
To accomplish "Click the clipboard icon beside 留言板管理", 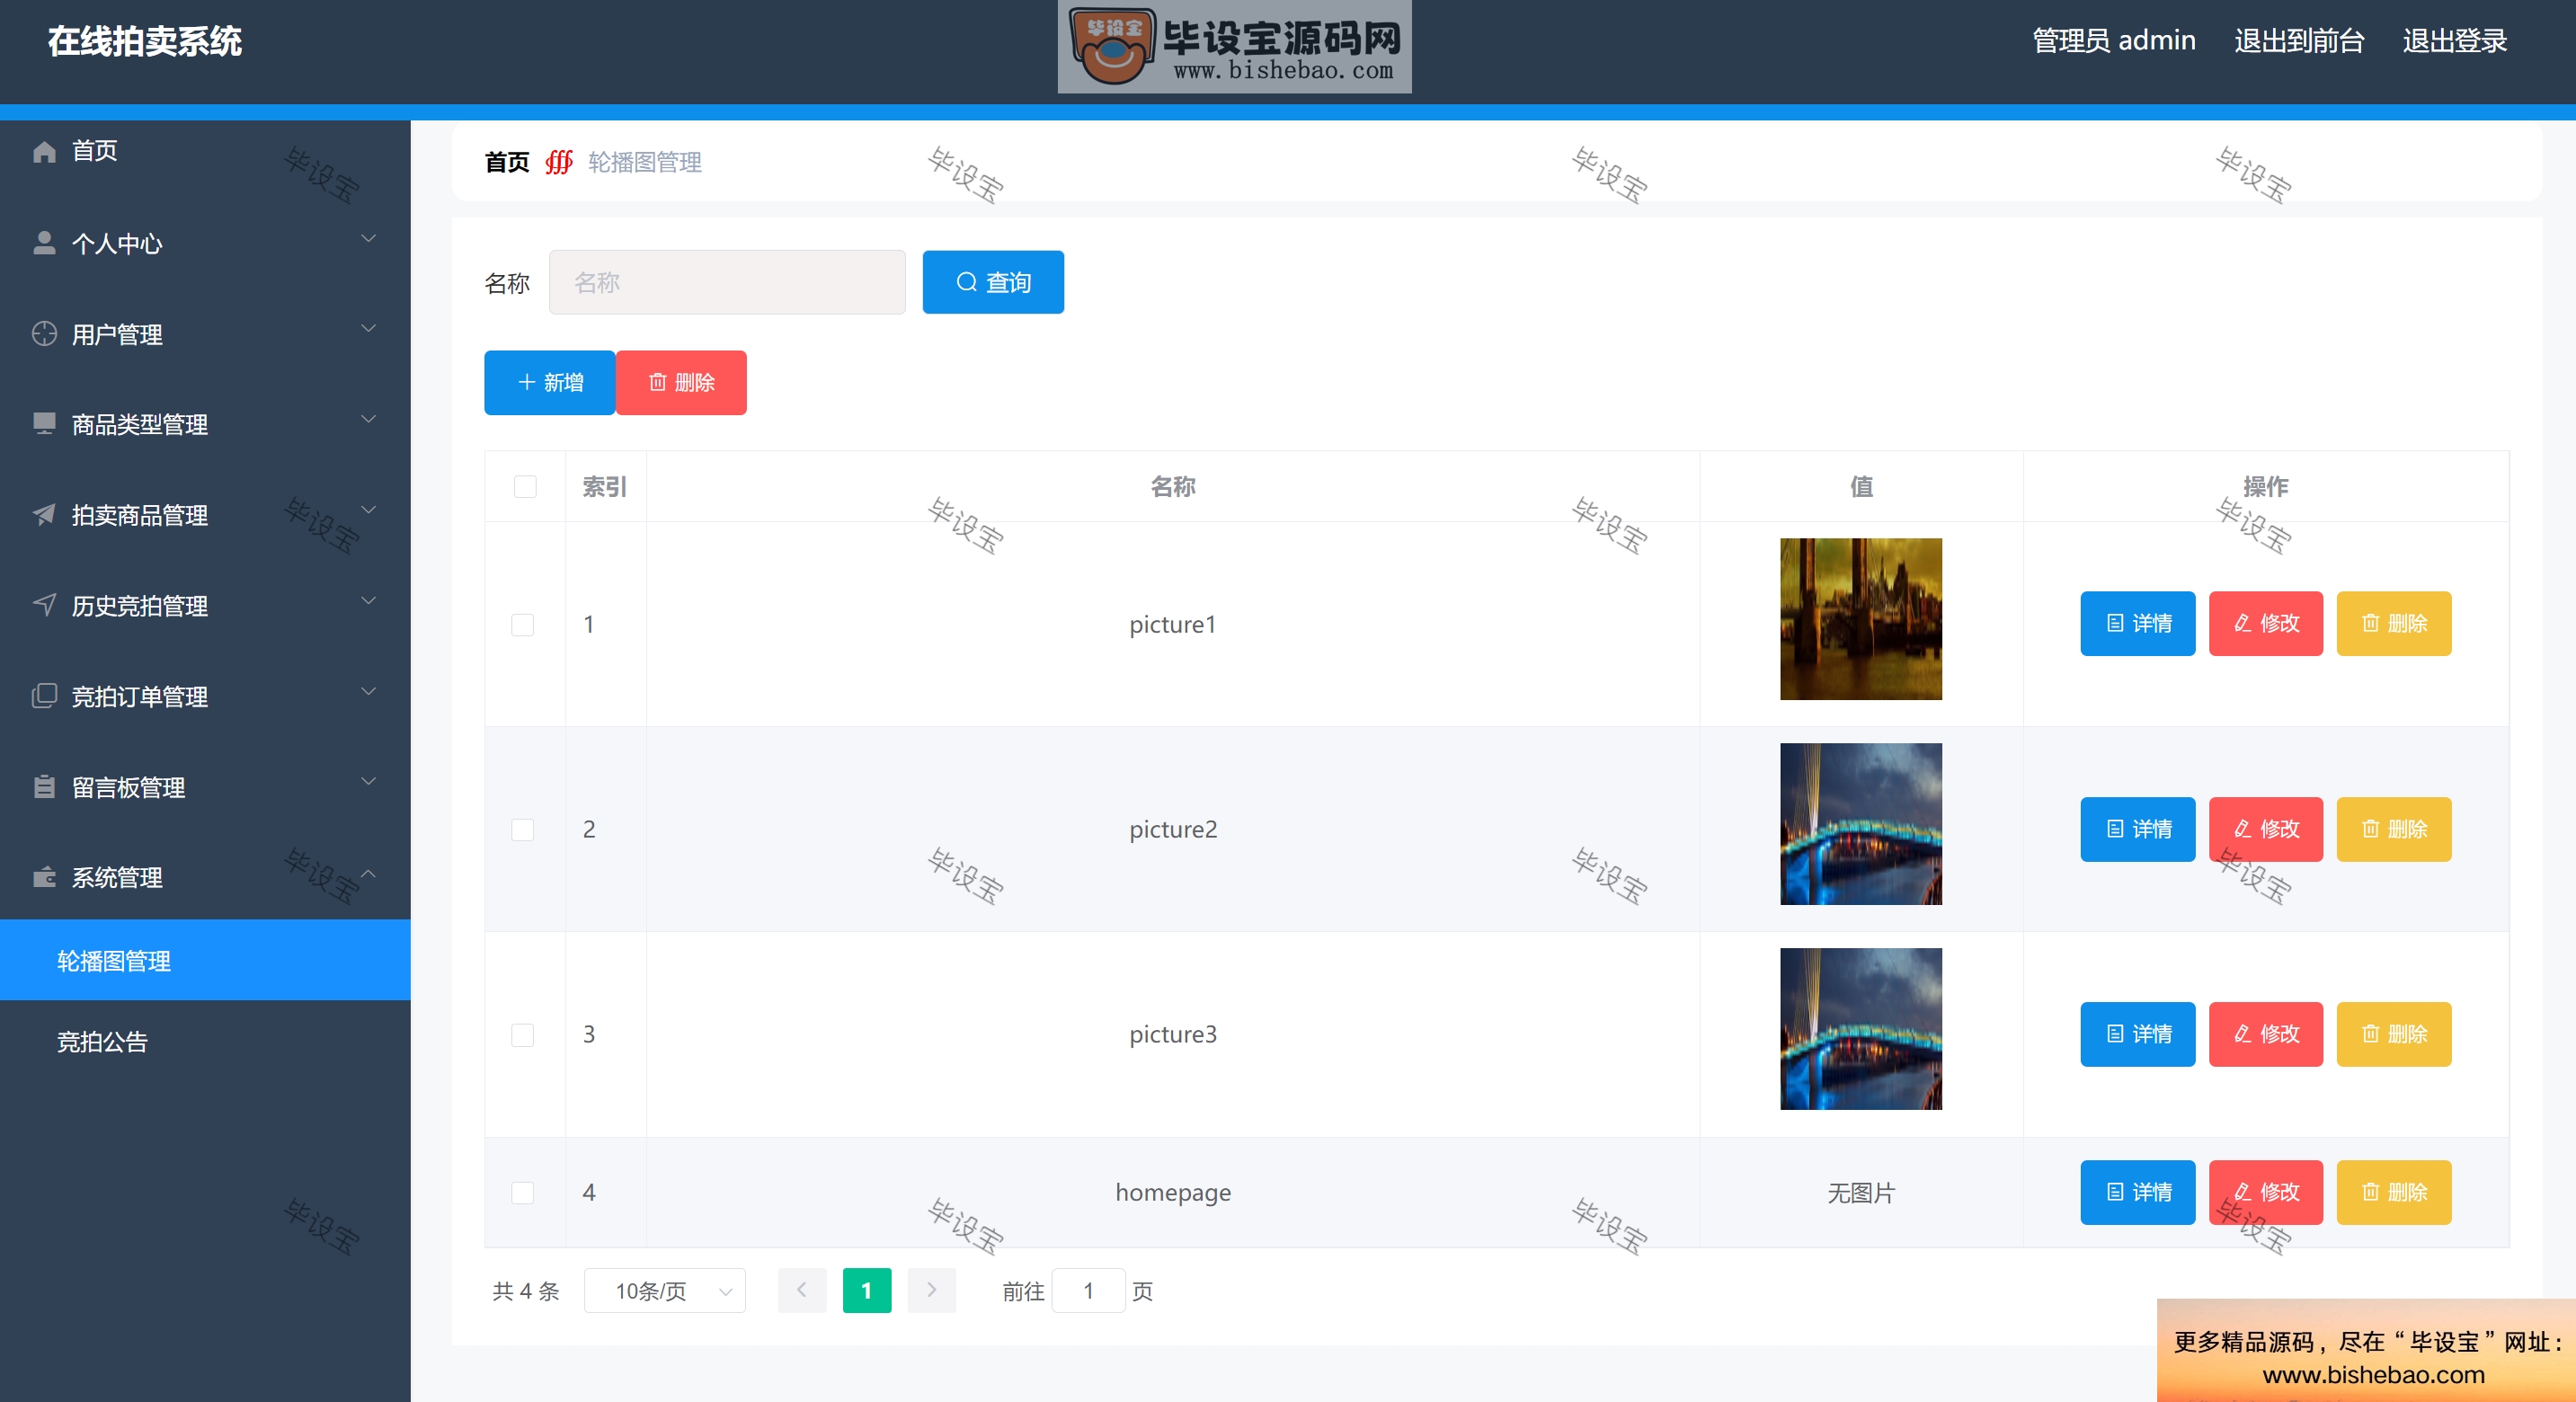I will click(x=44, y=787).
